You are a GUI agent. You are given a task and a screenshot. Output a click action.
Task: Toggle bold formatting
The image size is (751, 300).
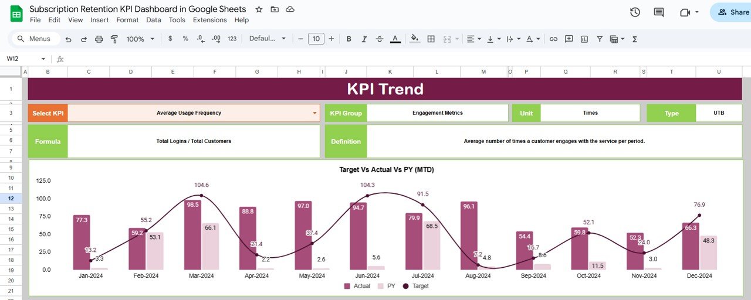point(349,39)
